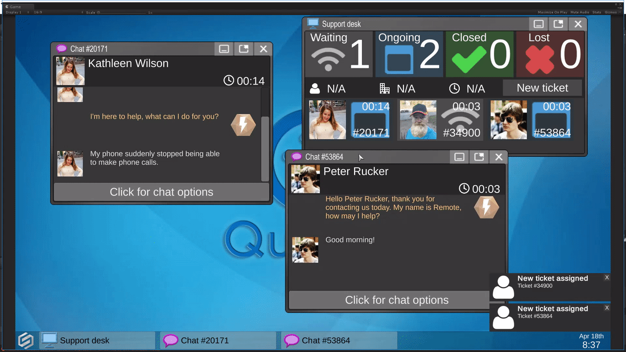Click lightning badge in Peter Rucker chat
This screenshot has width=626, height=352.
pyautogui.click(x=486, y=208)
